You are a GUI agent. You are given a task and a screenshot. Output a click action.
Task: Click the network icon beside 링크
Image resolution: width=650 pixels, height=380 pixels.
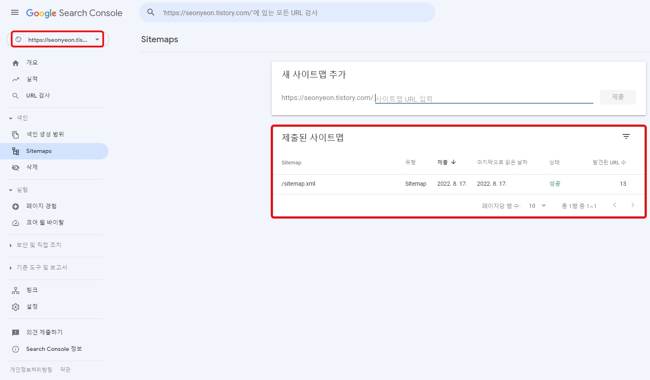tap(16, 291)
